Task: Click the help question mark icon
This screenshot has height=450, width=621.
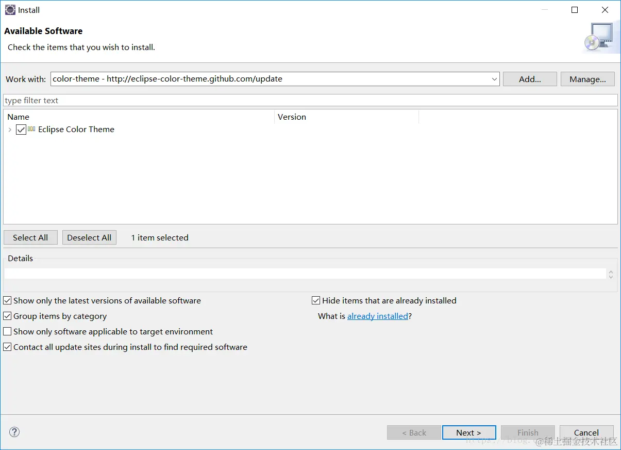Action: [x=14, y=432]
